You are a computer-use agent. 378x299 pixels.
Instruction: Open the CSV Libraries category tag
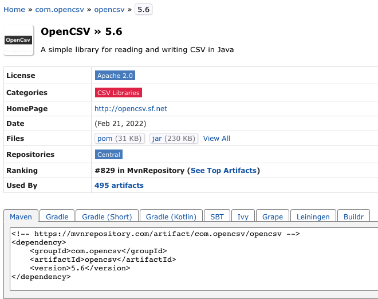click(x=119, y=93)
